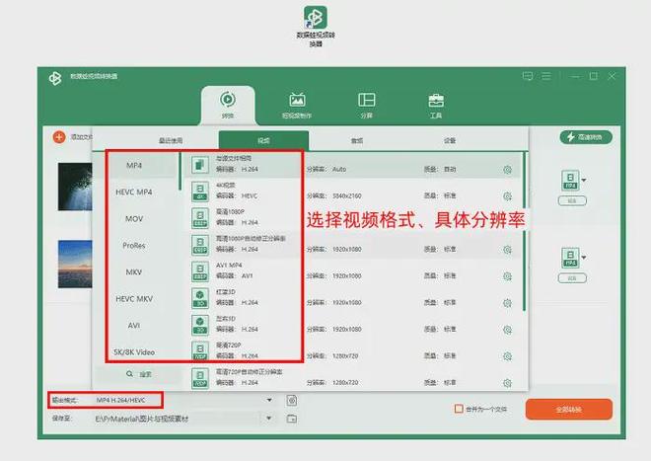Click the output format field showing MP4 H.264/HEVC

(182, 400)
